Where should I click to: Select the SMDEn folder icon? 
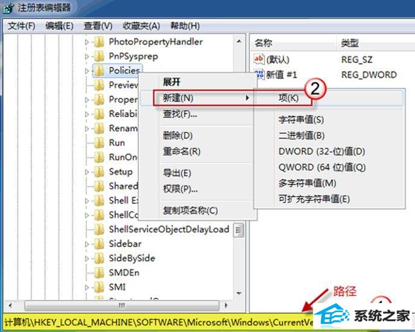tap(100, 273)
